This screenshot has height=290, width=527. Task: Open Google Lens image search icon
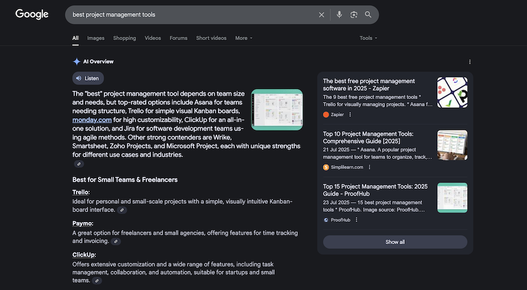tap(354, 15)
